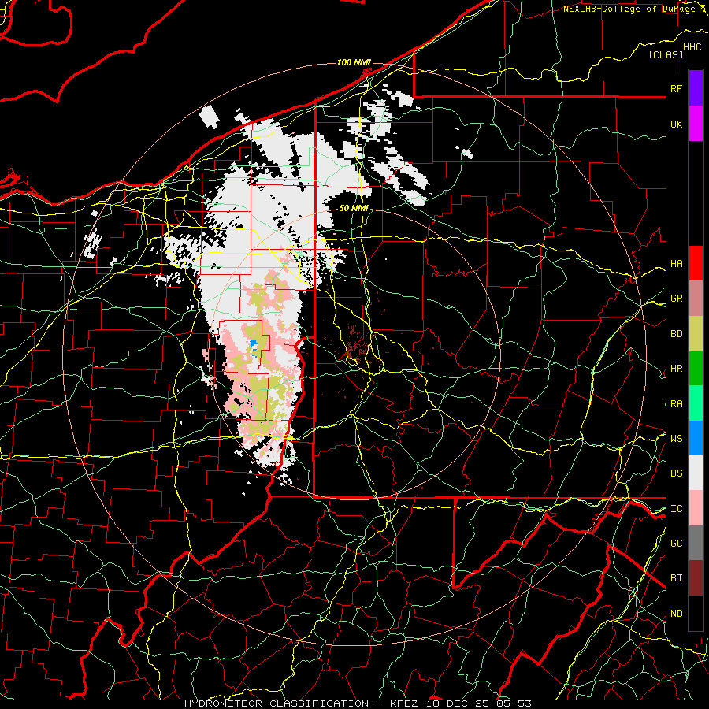
Task: Click the RF purple legend swatch
Action: coord(696,88)
